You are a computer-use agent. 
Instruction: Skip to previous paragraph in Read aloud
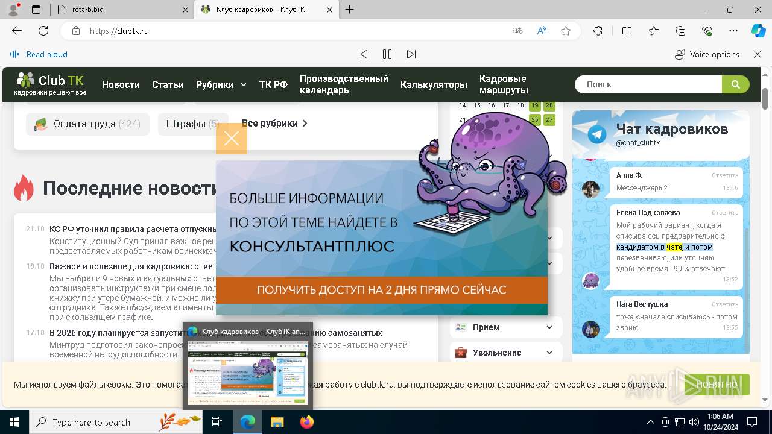pyautogui.click(x=363, y=54)
